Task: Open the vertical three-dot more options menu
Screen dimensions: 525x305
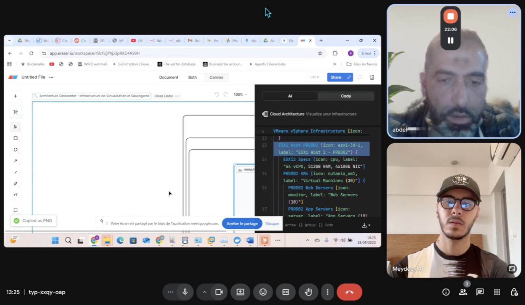Action: [x=327, y=292]
